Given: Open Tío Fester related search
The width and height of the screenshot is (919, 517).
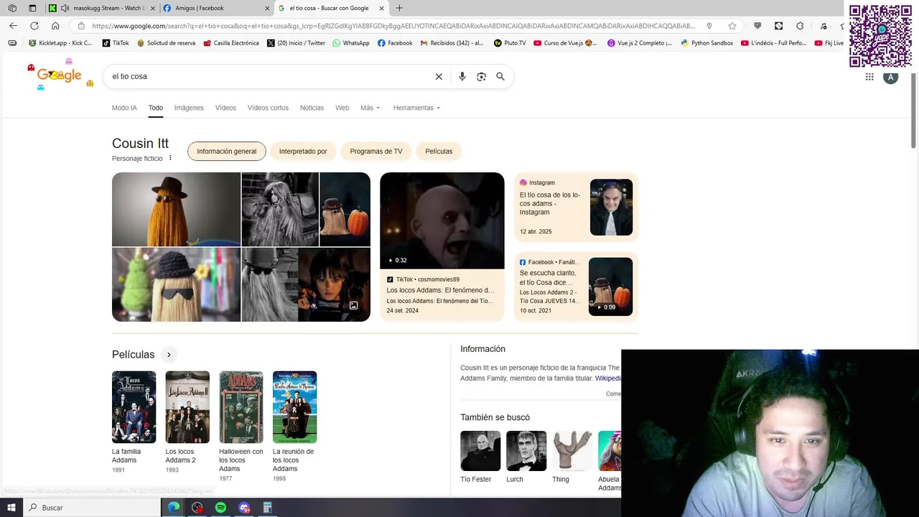Looking at the screenshot, I should 480,457.
